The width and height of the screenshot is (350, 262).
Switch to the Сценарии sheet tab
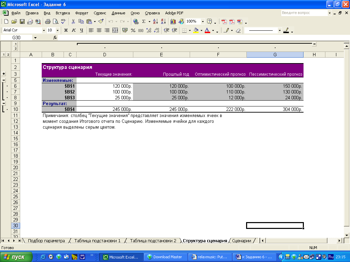click(x=242, y=241)
